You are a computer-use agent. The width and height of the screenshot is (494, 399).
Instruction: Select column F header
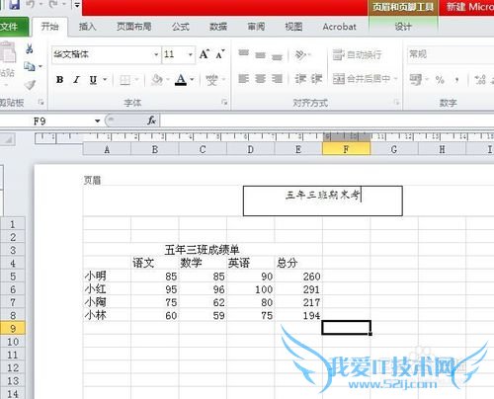[346, 150]
